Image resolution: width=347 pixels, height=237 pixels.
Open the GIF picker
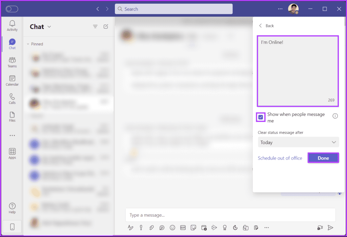point(183,228)
